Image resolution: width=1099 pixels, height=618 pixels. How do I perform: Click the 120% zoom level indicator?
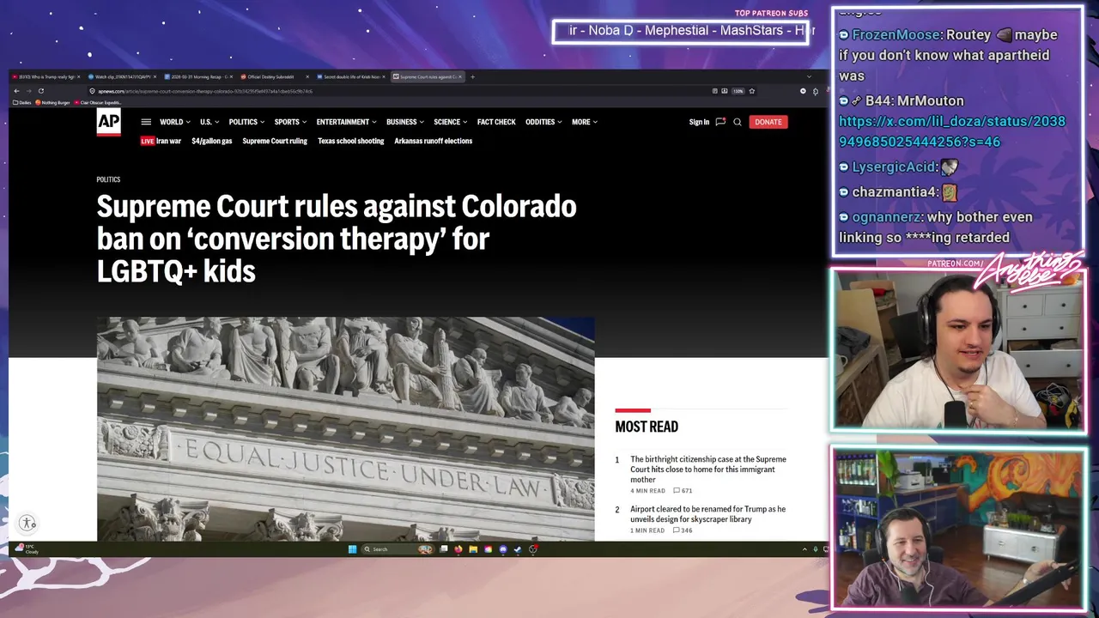coord(738,91)
